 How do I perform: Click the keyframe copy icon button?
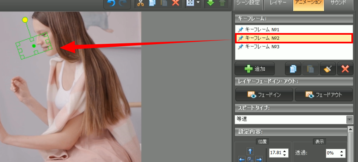[x=293, y=69]
